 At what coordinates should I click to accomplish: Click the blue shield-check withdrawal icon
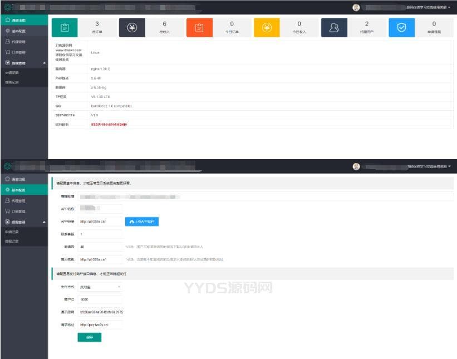click(401, 28)
